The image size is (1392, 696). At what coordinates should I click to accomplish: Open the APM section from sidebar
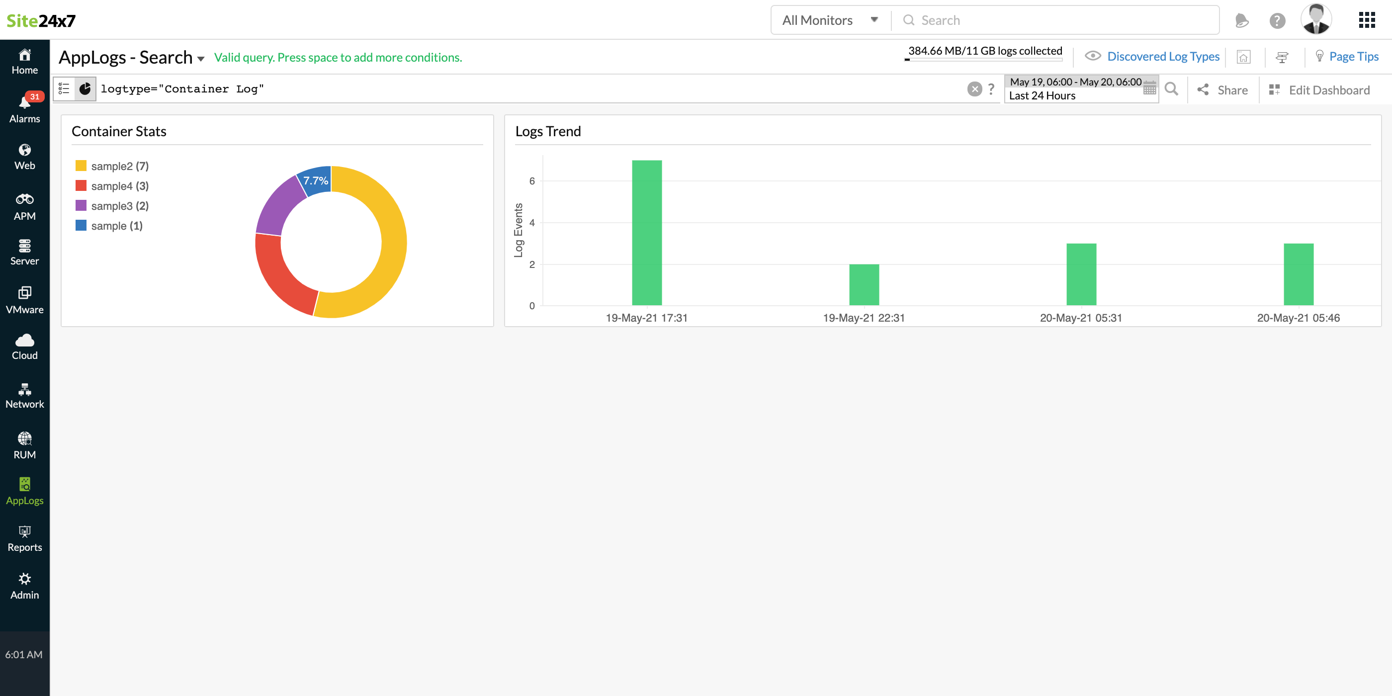[x=24, y=205]
